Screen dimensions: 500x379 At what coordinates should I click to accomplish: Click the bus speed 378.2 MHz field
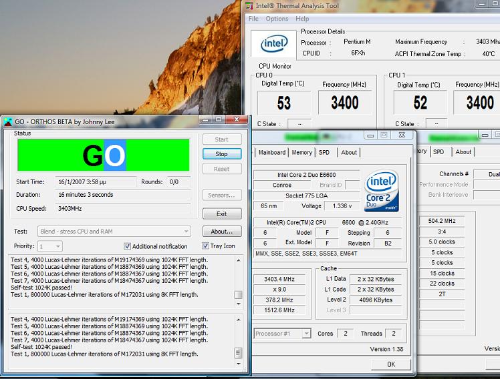point(279,300)
